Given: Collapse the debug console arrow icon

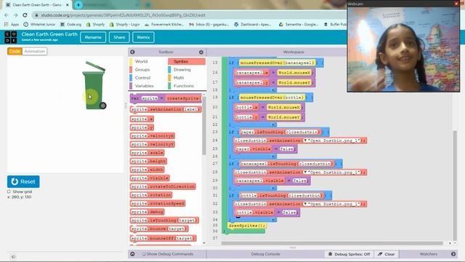Looking at the screenshot, I should pos(132,254).
